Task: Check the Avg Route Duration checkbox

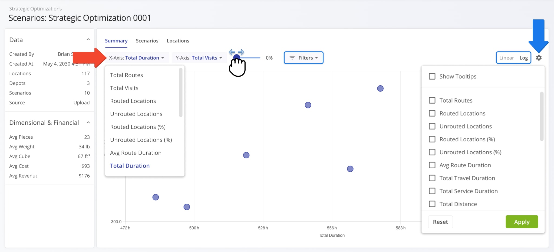Action: point(432,165)
